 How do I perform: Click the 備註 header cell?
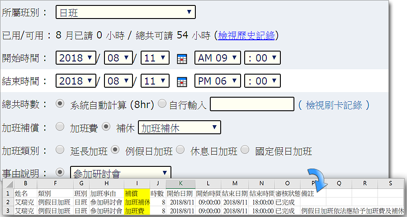point(313,193)
